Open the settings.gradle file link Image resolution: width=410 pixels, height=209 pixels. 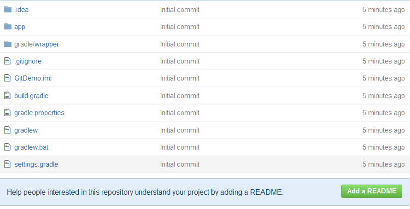click(36, 164)
